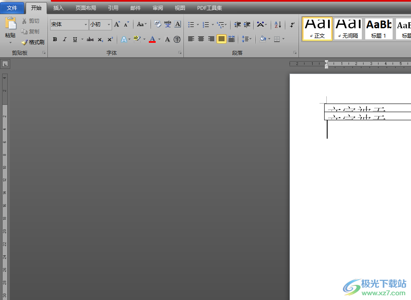Expand the highlight color dropdown arrow

tap(145, 39)
